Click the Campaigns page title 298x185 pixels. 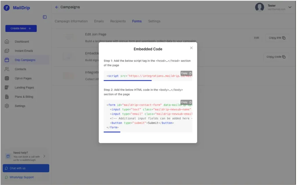(x=70, y=7)
